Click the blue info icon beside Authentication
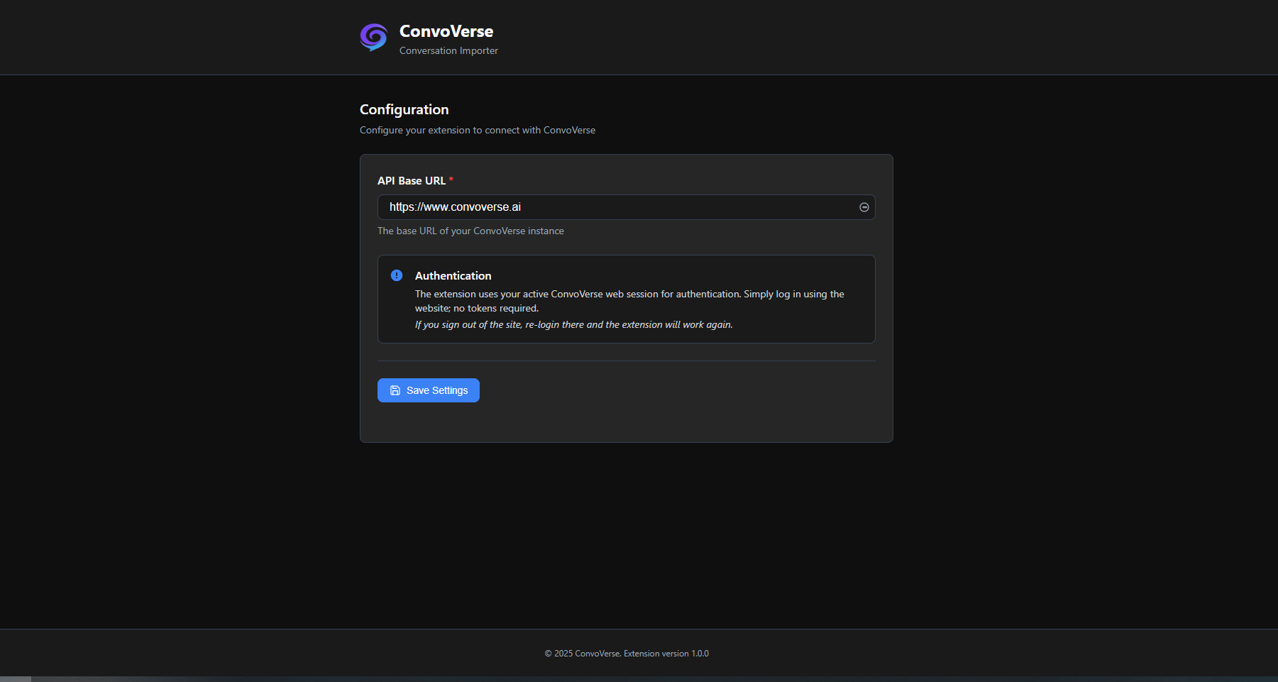The height and width of the screenshot is (682, 1278). (x=397, y=275)
